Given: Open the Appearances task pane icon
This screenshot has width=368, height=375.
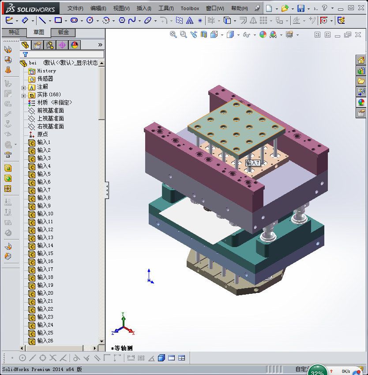Looking at the screenshot, I should (361, 102).
